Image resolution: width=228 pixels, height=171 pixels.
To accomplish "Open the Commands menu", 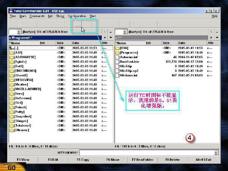I will [37, 16].
